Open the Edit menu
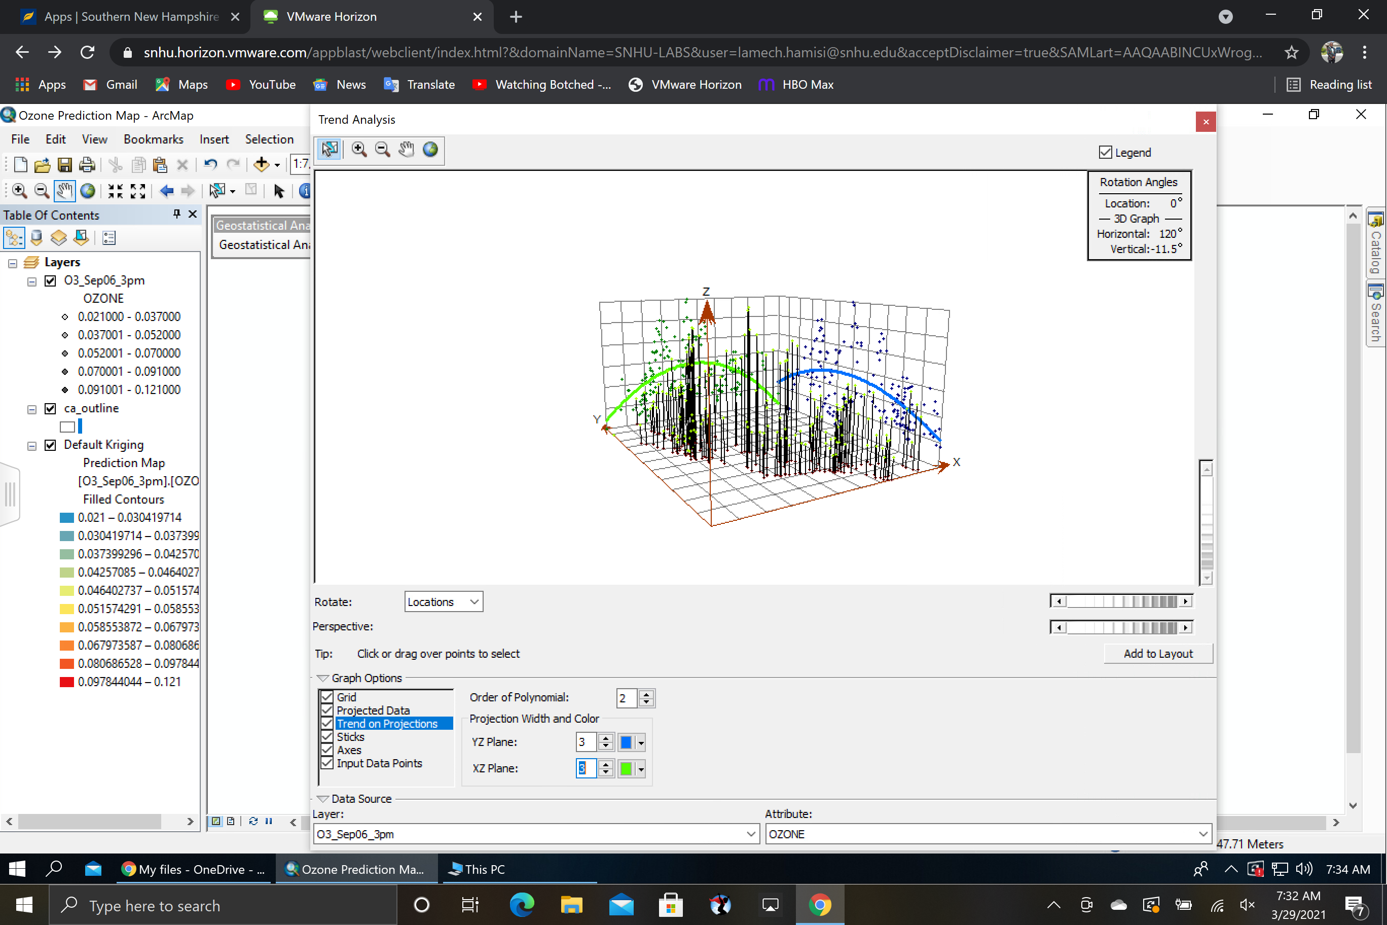1387x925 pixels. pyautogui.click(x=55, y=139)
